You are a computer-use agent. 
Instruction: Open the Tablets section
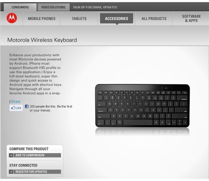(79, 18)
